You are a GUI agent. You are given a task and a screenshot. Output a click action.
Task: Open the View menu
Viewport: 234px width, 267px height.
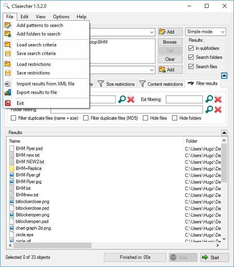[40, 17]
